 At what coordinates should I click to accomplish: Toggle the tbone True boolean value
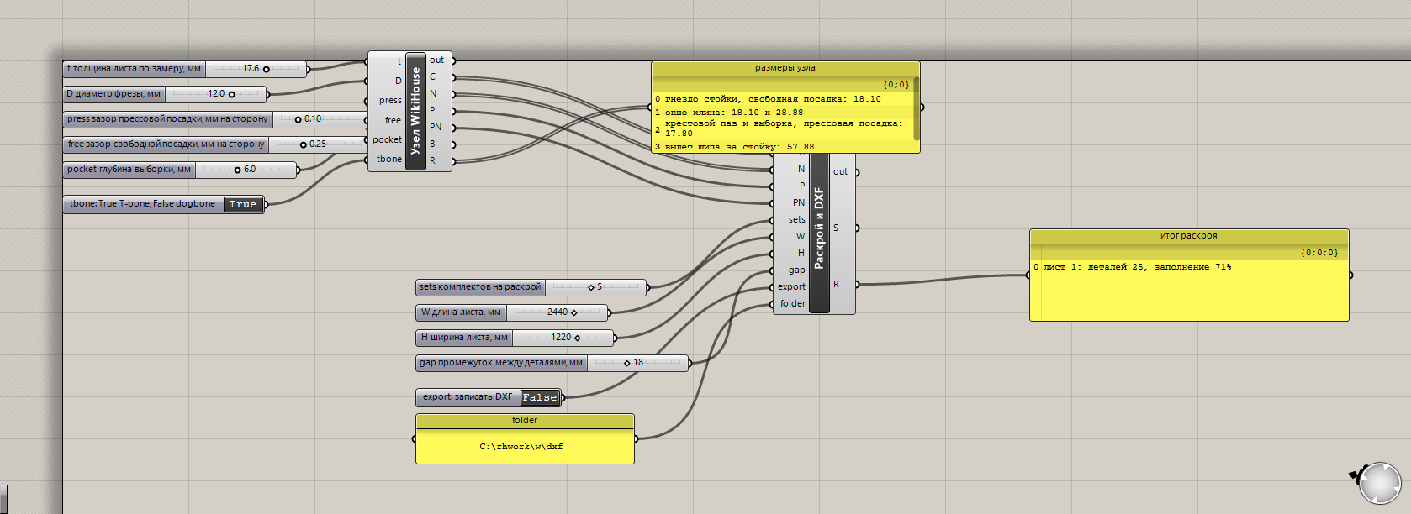[x=243, y=204]
